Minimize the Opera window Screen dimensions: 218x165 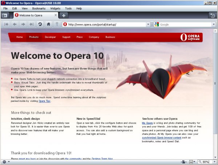pos(206,3)
